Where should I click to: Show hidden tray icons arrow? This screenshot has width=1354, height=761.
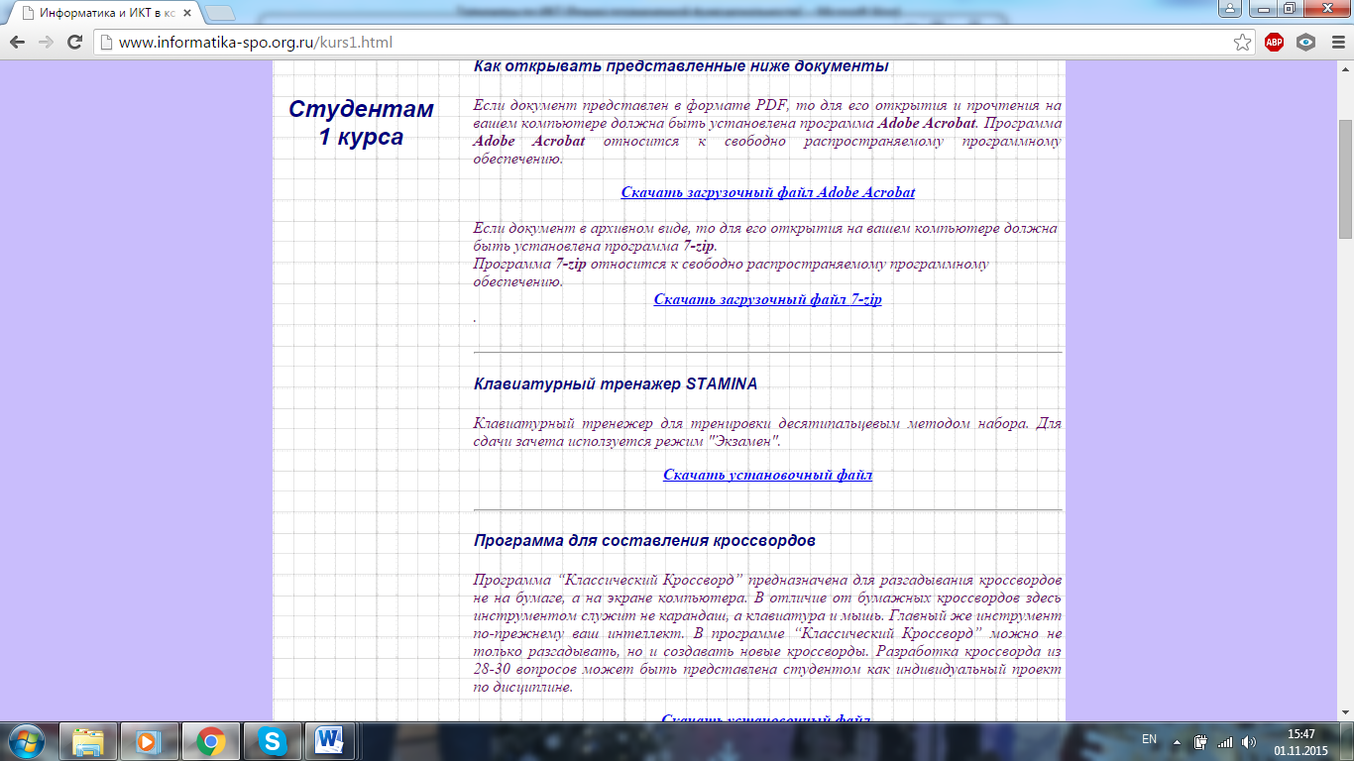point(1178,741)
